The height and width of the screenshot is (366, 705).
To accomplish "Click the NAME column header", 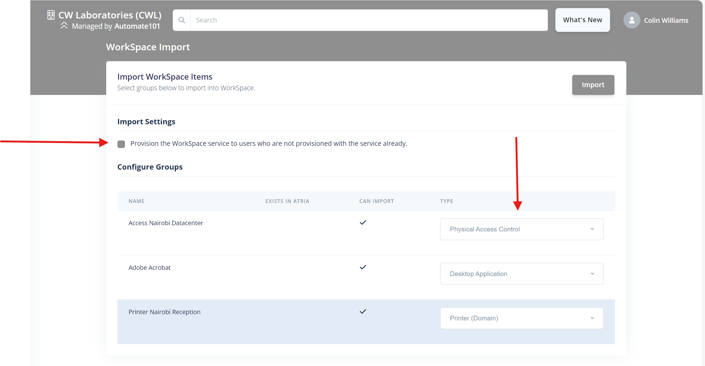I will pyautogui.click(x=137, y=201).
